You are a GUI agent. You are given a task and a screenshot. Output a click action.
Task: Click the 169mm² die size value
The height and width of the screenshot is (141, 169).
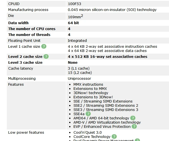[x=75, y=16]
